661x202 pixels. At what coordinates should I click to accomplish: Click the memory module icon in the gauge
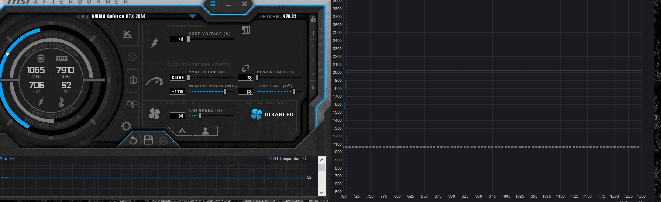(x=61, y=58)
